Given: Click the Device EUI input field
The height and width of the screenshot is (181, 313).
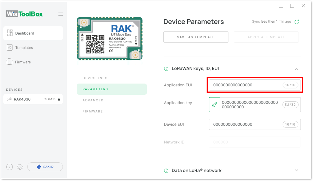Looking at the screenshot, I should [x=255, y=124].
